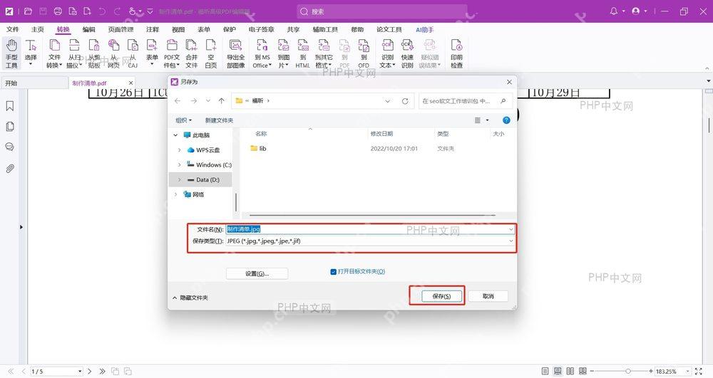The image size is (713, 378).
Task: Create PDF from scanner
Action: point(74,53)
